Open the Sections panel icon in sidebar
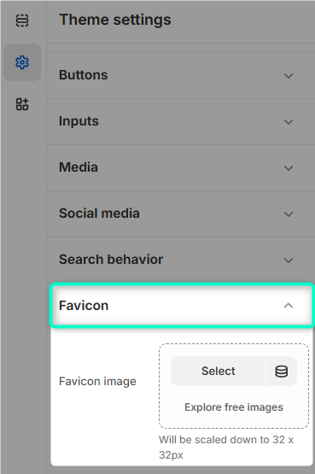 22,20
